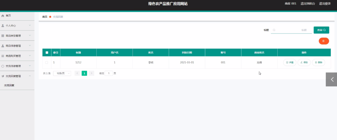
Task: Select the 交流回复 submenu item
Action: (9, 85)
